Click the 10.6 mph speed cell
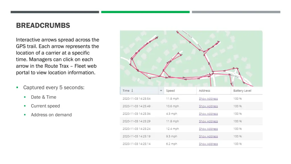 [x=172, y=106]
